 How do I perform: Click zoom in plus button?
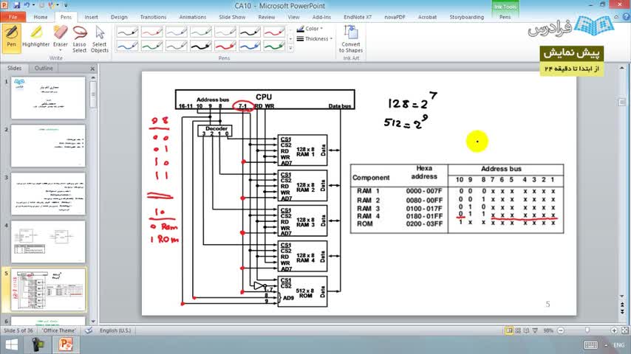614,330
